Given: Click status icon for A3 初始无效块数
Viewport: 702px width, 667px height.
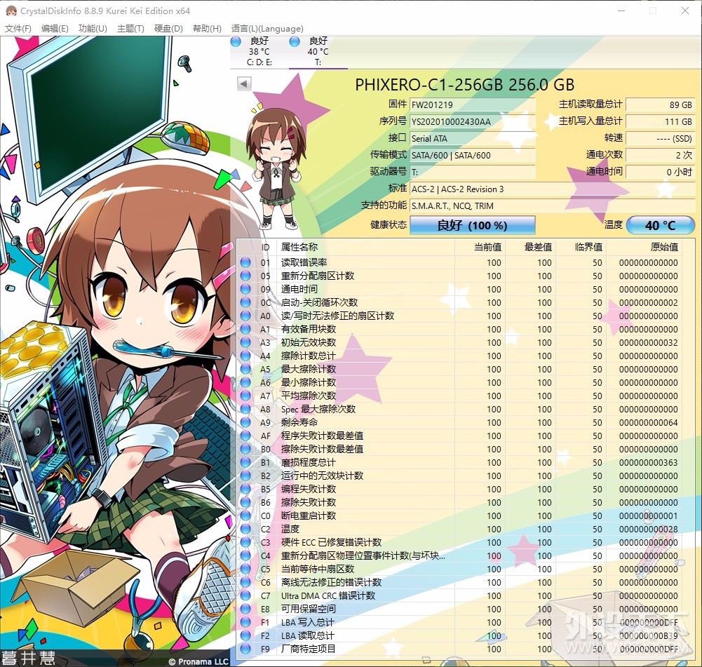Looking at the screenshot, I should [x=245, y=342].
